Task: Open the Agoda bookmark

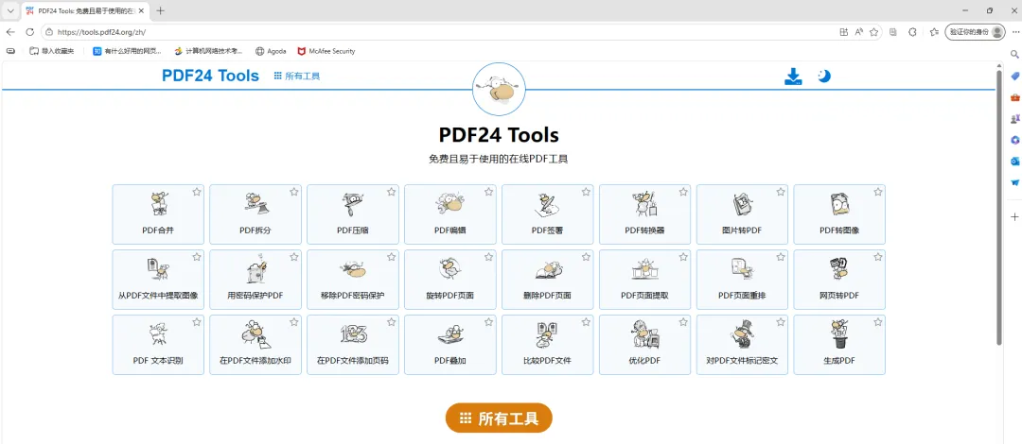Action: tap(271, 51)
